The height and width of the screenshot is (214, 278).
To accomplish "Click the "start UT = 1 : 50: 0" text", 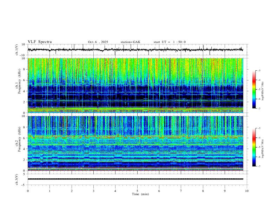I will pos(170,42).
